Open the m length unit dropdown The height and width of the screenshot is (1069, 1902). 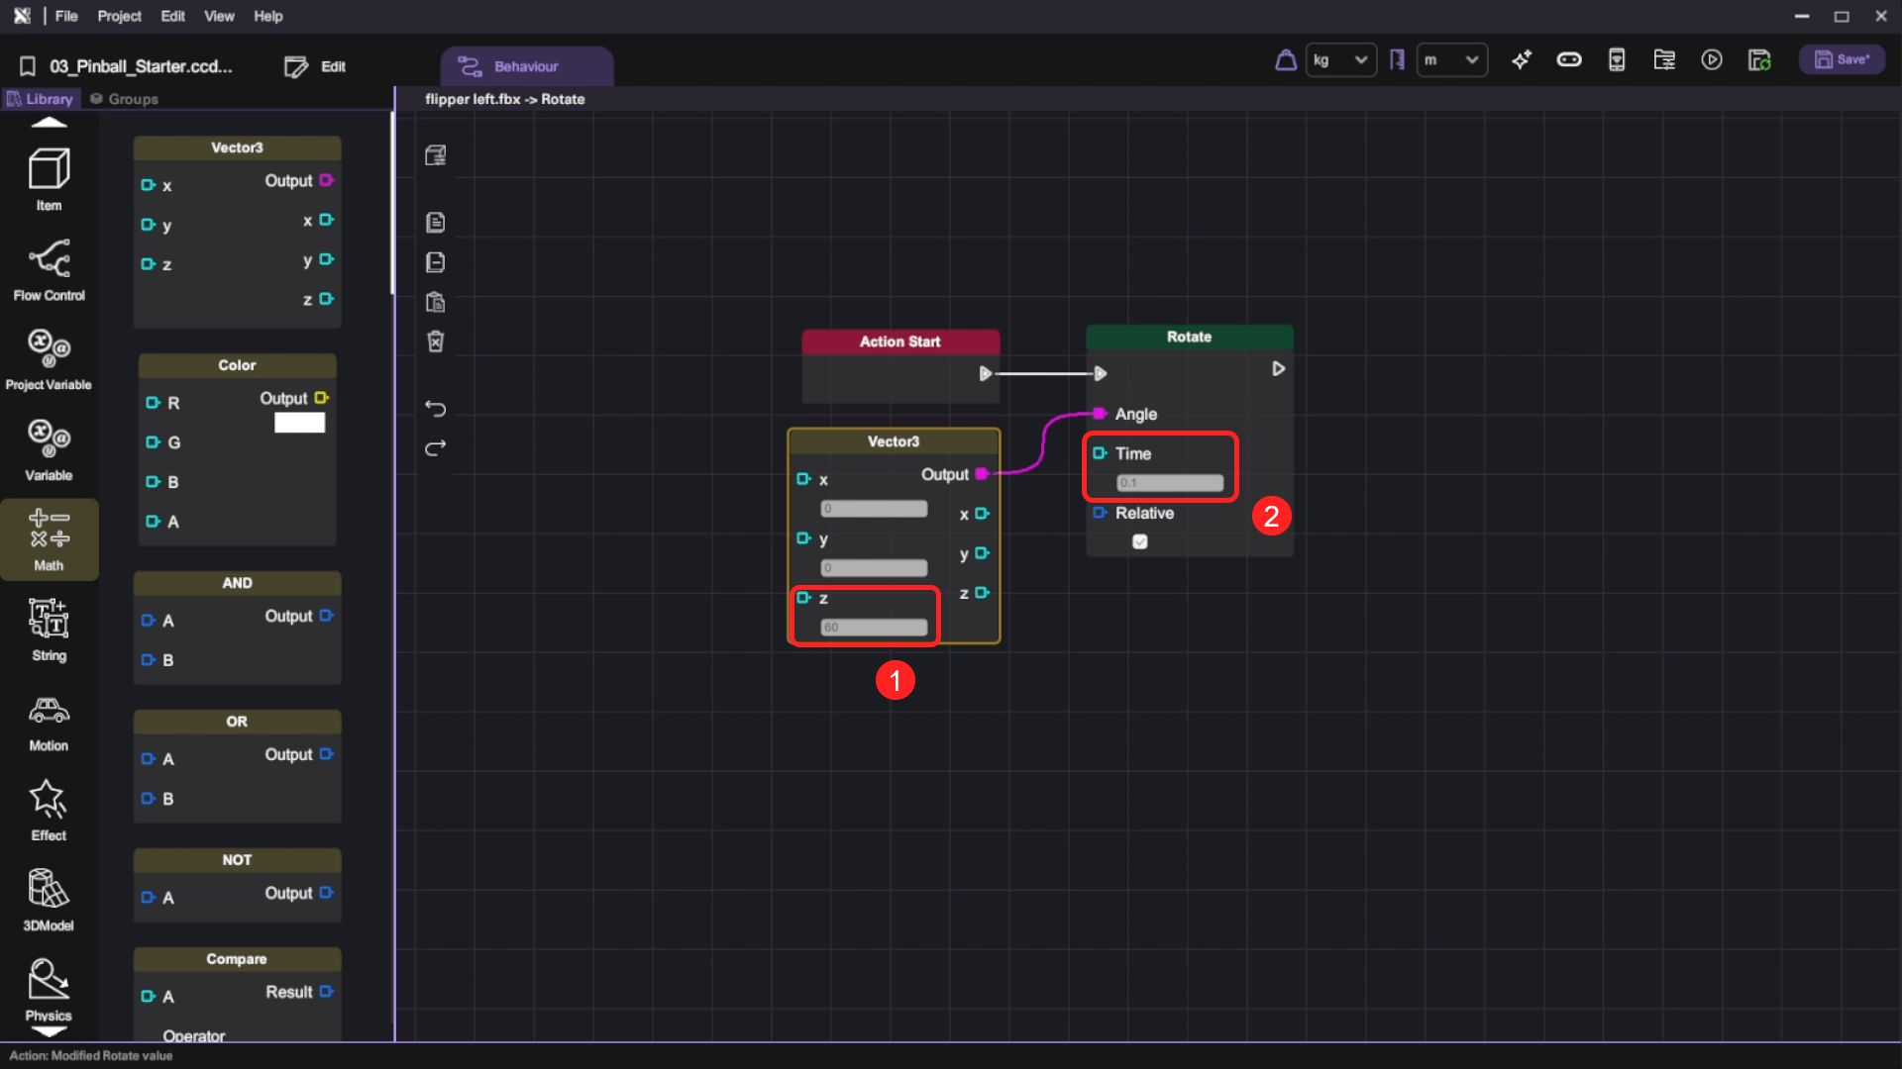coord(1451,60)
